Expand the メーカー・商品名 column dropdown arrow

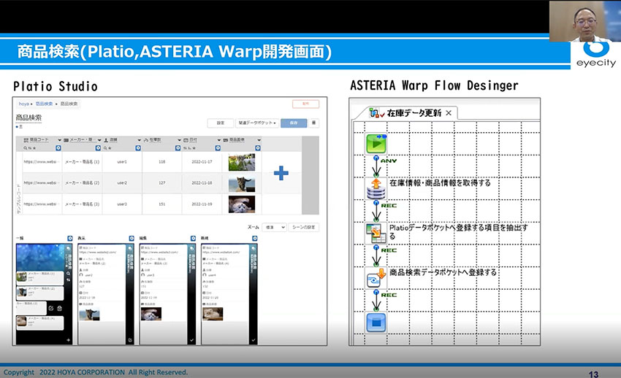click(x=99, y=140)
